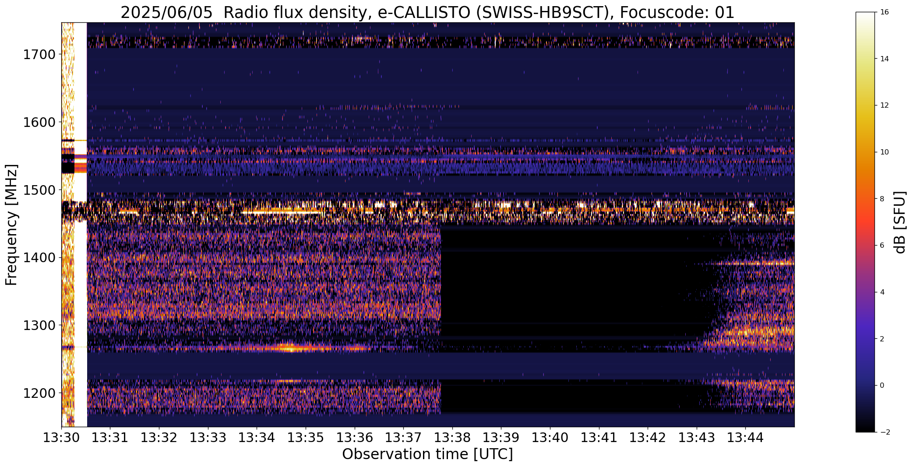Click the 13:43 time tick label
Image resolution: width=913 pixels, height=467 pixels.
tap(697, 438)
